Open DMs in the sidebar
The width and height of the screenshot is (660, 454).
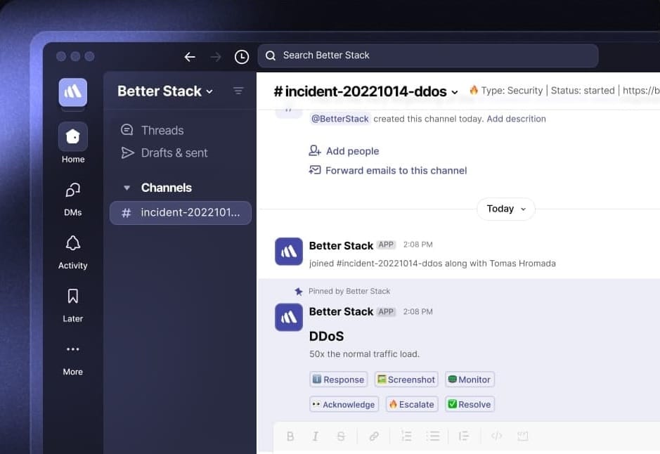(x=73, y=200)
